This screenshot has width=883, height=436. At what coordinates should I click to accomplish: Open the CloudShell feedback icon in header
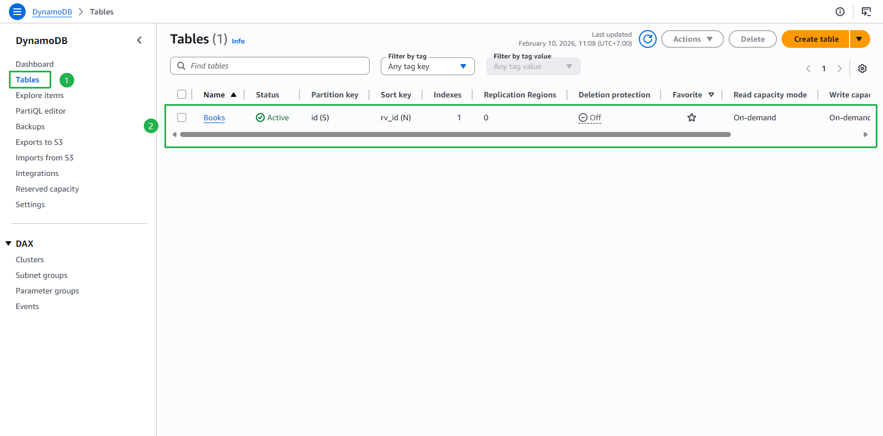pyautogui.click(x=866, y=12)
